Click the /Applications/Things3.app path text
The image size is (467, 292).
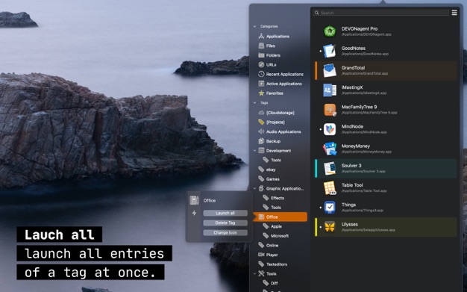coord(362,211)
